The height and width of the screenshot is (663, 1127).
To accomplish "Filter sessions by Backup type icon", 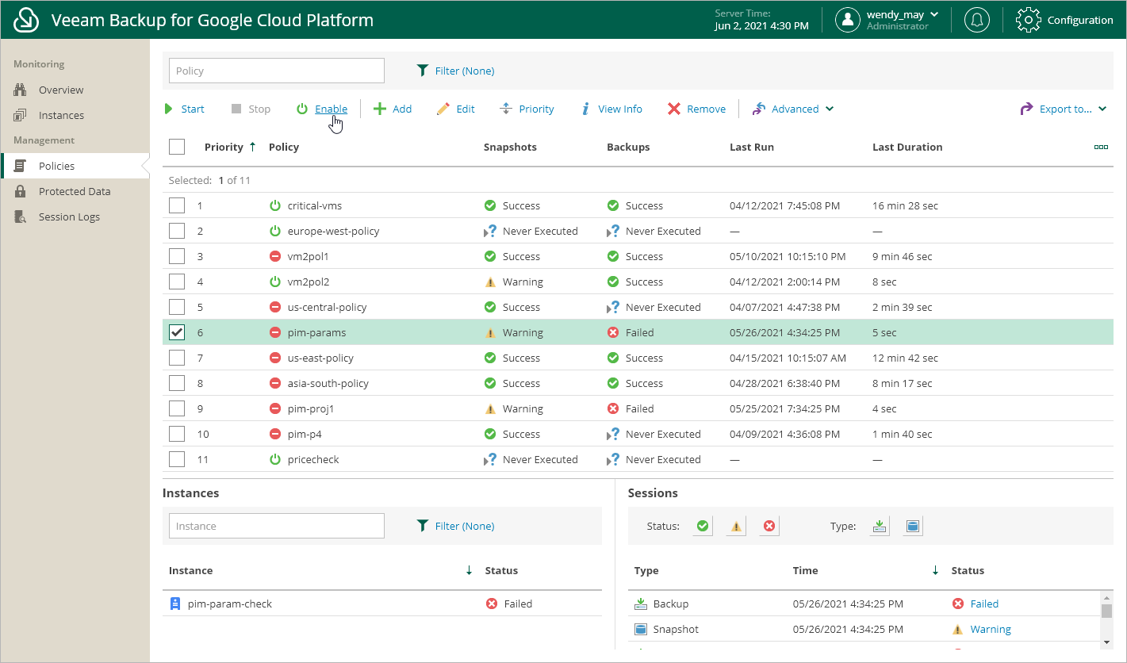I will click(880, 526).
